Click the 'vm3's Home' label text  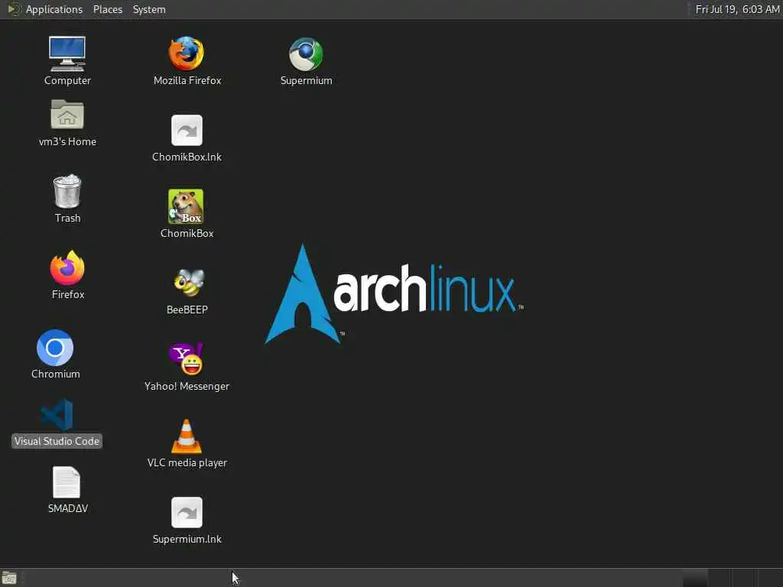[67, 141]
